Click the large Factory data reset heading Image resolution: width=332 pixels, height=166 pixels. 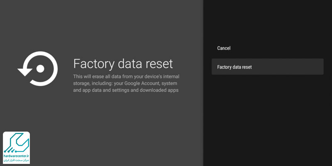click(123, 64)
